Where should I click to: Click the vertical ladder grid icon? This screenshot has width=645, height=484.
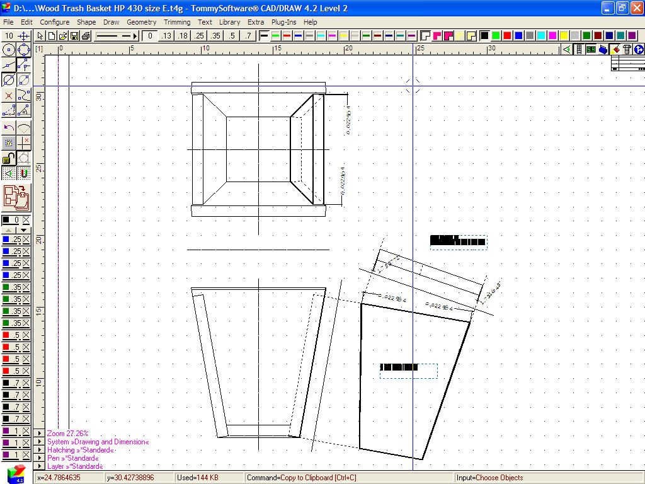pos(579,49)
